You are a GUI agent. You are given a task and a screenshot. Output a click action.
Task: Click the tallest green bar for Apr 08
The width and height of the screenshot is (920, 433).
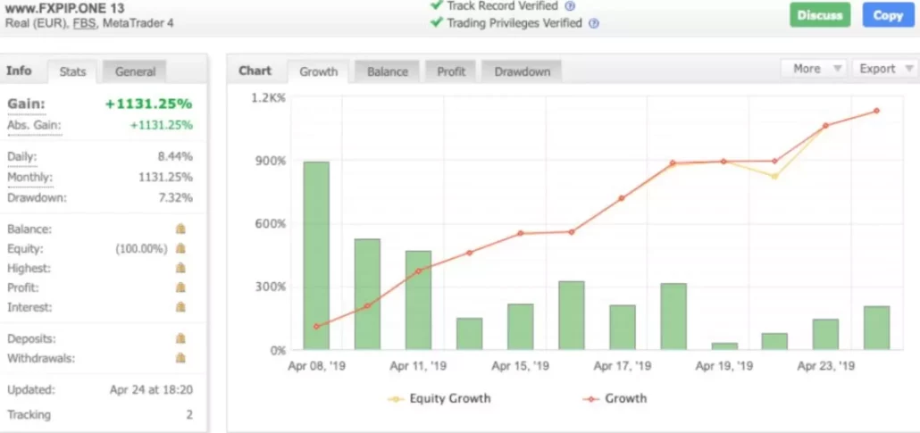316,255
